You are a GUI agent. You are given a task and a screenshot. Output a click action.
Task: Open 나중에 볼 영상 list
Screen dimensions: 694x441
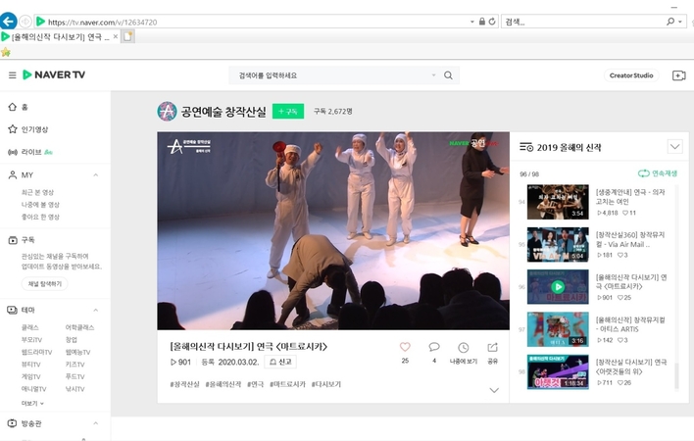point(40,205)
